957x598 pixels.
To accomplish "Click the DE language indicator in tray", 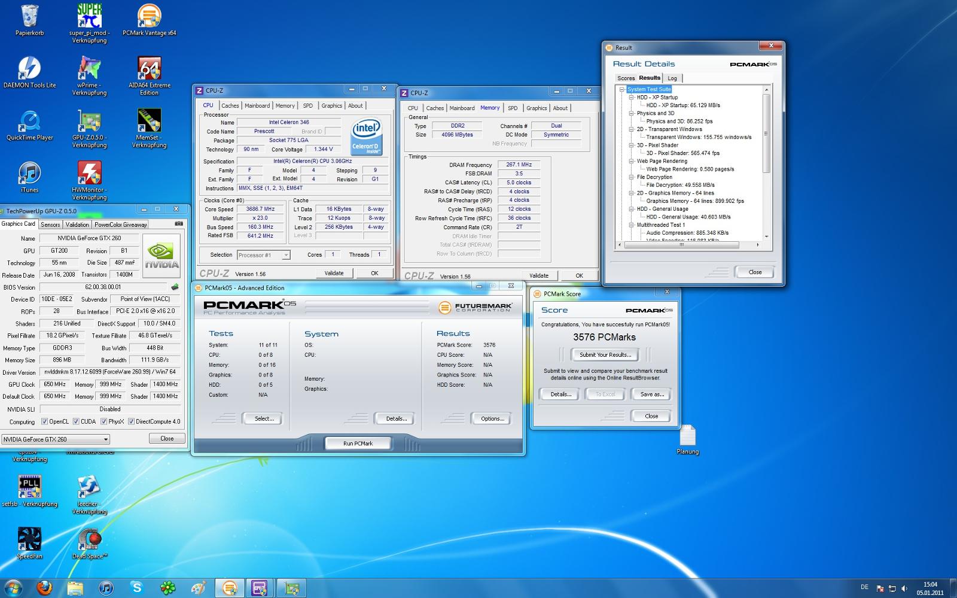I will pyautogui.click(x=864, y=587).
